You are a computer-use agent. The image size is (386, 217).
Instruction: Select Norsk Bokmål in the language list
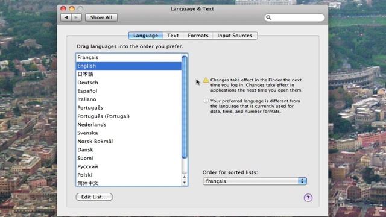coord(128,141)
